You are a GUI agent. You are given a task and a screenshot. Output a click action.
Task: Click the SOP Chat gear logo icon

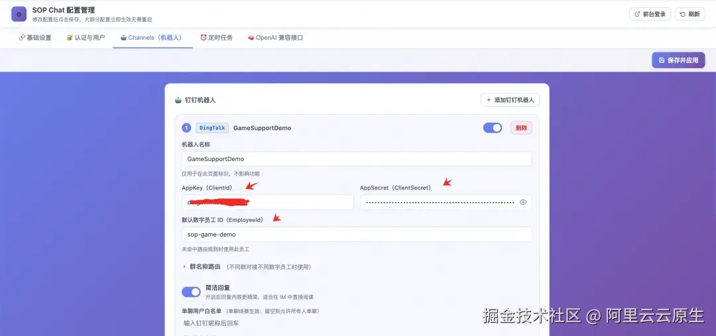19,14
